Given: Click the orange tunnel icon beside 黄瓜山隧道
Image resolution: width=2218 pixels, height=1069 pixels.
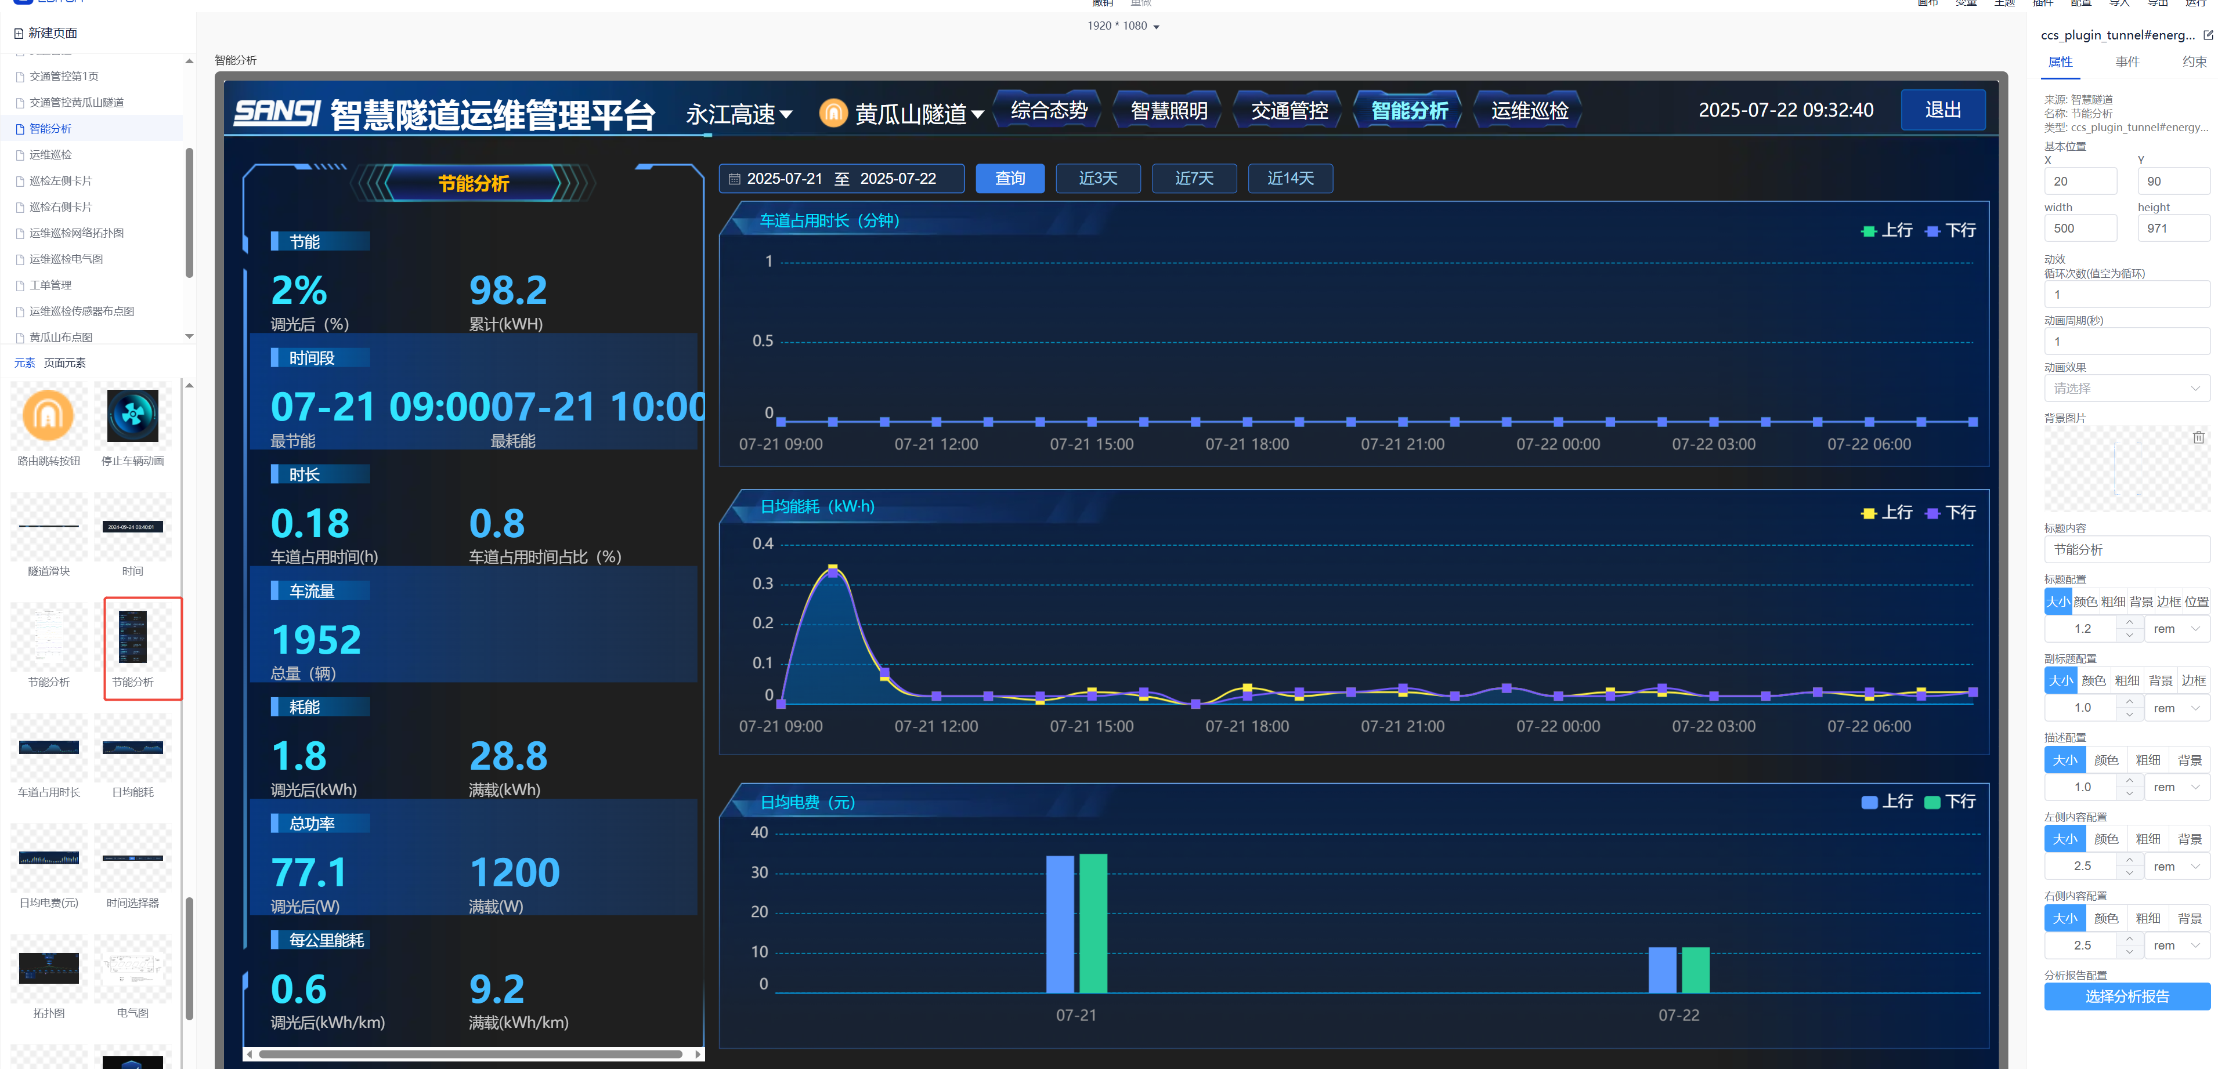Looking at the screenshot, I should pos(833,113).
